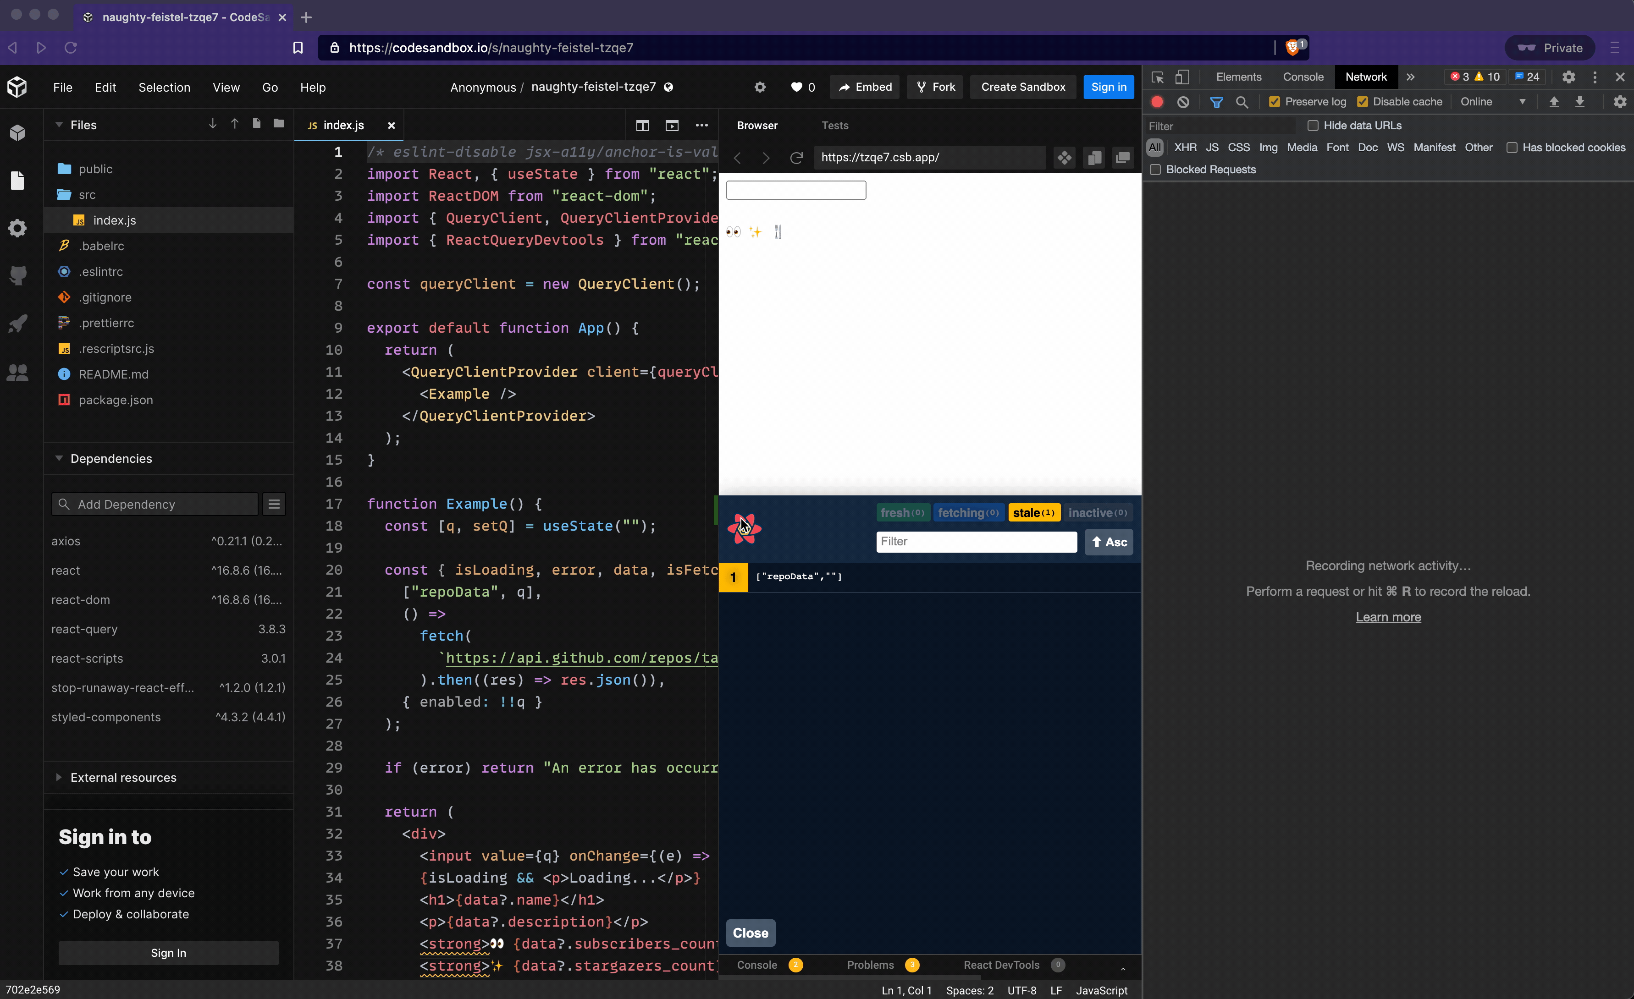Screen dimensions: 1634x999
Task: Click the new file icon in Files header
Action: [257, 124]
